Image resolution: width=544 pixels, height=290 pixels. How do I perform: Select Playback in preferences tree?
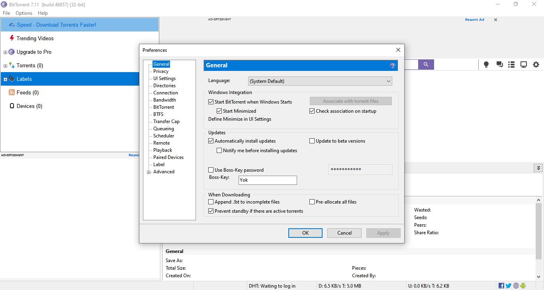pyautogui.click(x=163, y=150)
